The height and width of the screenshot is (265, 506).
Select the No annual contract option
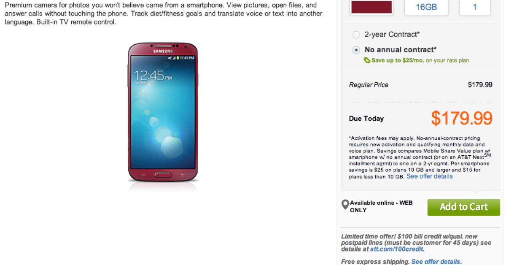click(x=356, y=50)
